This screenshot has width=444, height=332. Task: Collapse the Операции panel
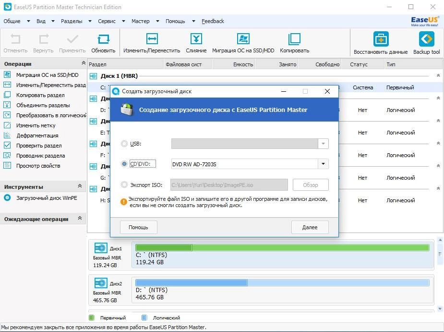(x=83, y=62)
